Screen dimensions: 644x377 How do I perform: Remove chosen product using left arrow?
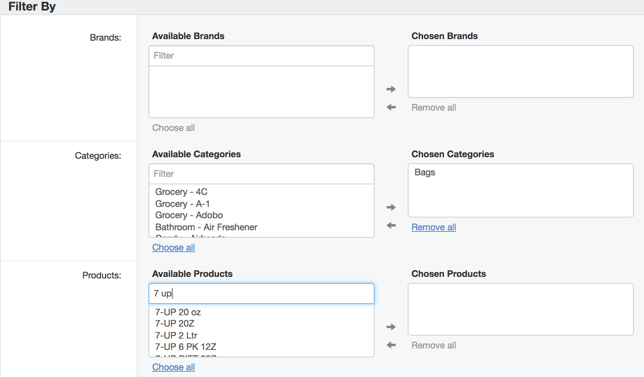[391, 345]
